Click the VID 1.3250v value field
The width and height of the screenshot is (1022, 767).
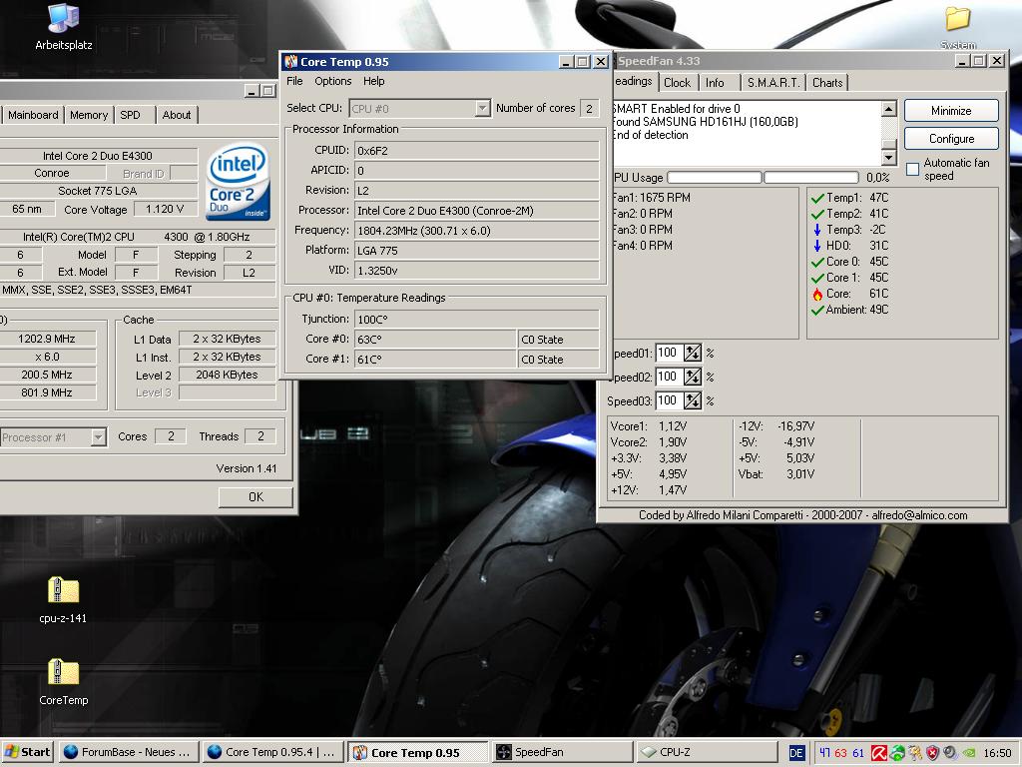[476, 271]
